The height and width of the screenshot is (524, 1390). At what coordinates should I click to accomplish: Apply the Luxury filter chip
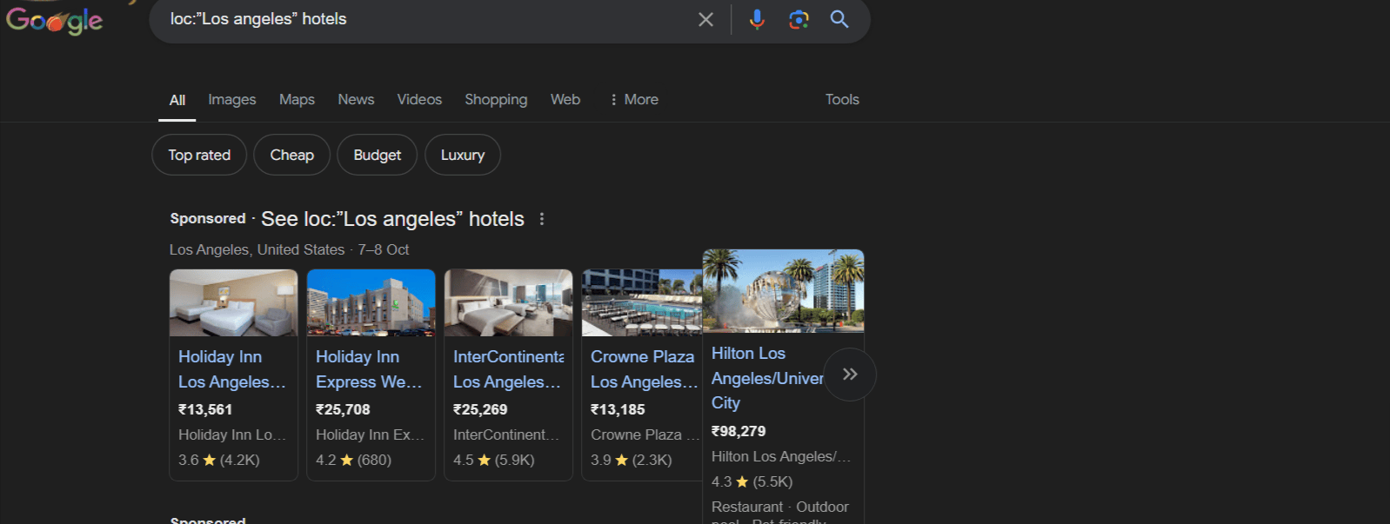coord(462,155)
